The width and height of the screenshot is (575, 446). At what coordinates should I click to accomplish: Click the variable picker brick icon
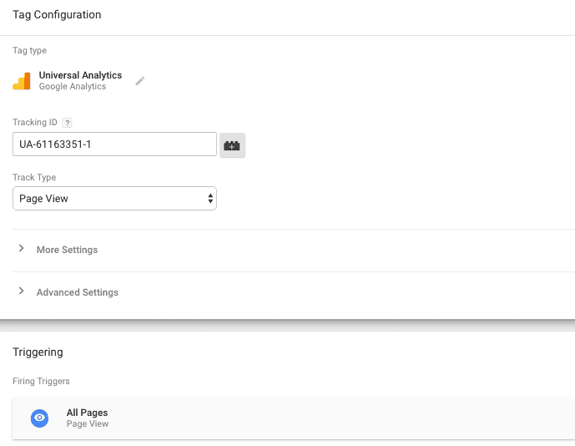tap(232, 145)
